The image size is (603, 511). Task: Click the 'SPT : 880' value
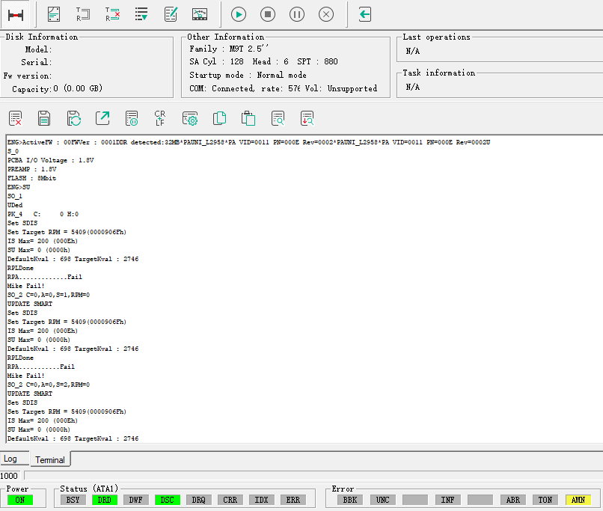click(317, 61)
